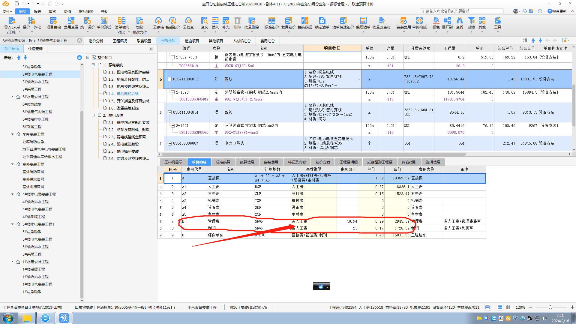Collapse sub-row 2-1390 expander
Image resolution: width=576 pixels, height=324 pixels.
click(x=172, y=92)
